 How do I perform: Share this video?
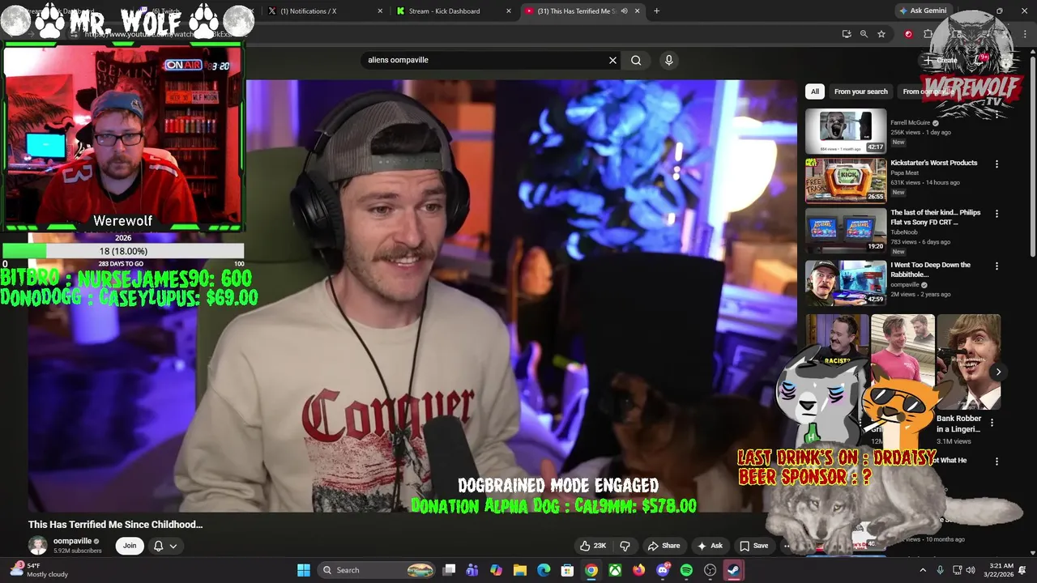click(x=664, y=546)
